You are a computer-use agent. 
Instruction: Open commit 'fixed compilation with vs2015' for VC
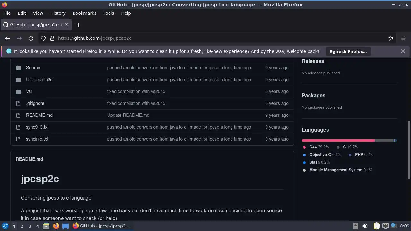136,91
